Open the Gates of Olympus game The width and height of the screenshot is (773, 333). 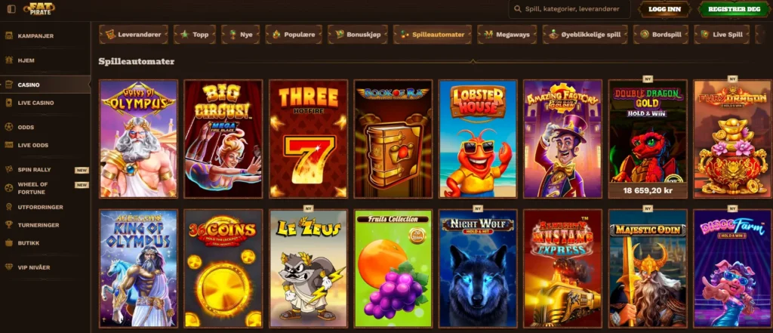coord(139,139)
